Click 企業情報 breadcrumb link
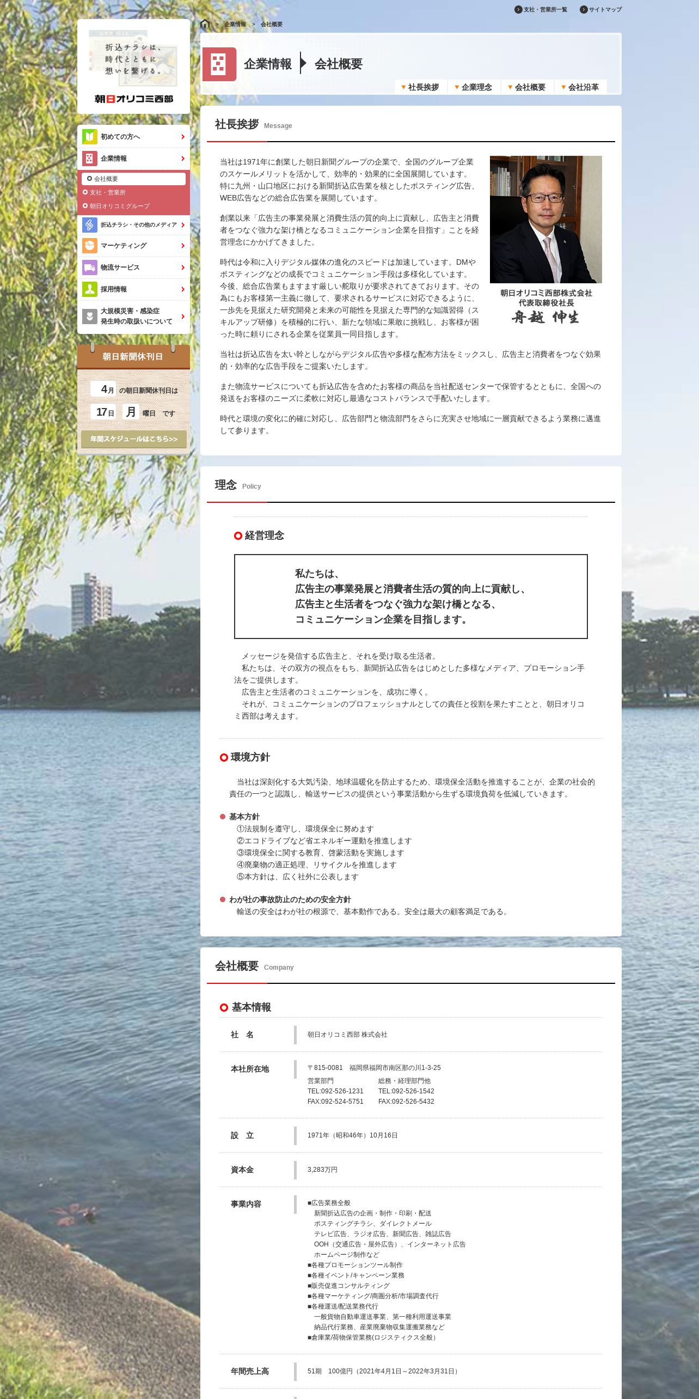Screen dimensions: 699x1399 (x=235, y=25)
